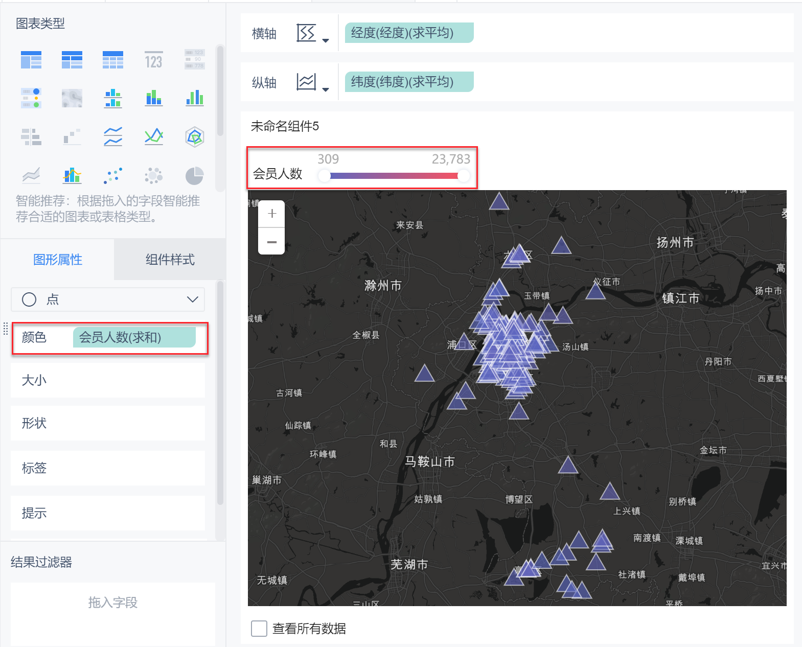The image size is (802, 647).
Task: Zoom out the map with minus button
Action: click(272, 241)
